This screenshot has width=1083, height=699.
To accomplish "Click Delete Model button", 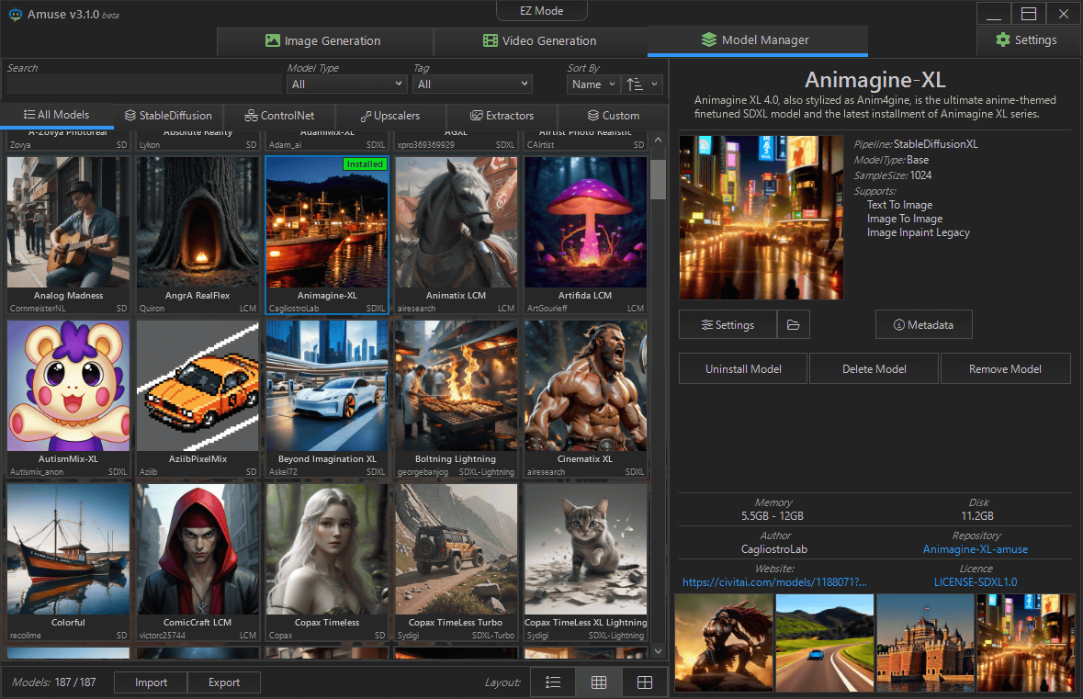I will 874,369.
